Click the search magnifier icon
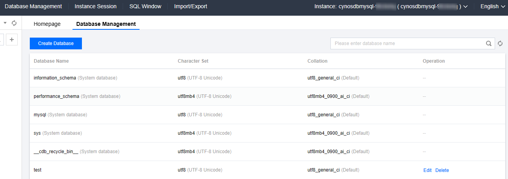508x179 pixels. pyautogui.click(x=488, y=43)
